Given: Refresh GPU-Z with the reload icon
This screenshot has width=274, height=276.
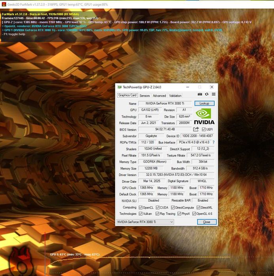Looking at the screenshot, I should [206, 94].
